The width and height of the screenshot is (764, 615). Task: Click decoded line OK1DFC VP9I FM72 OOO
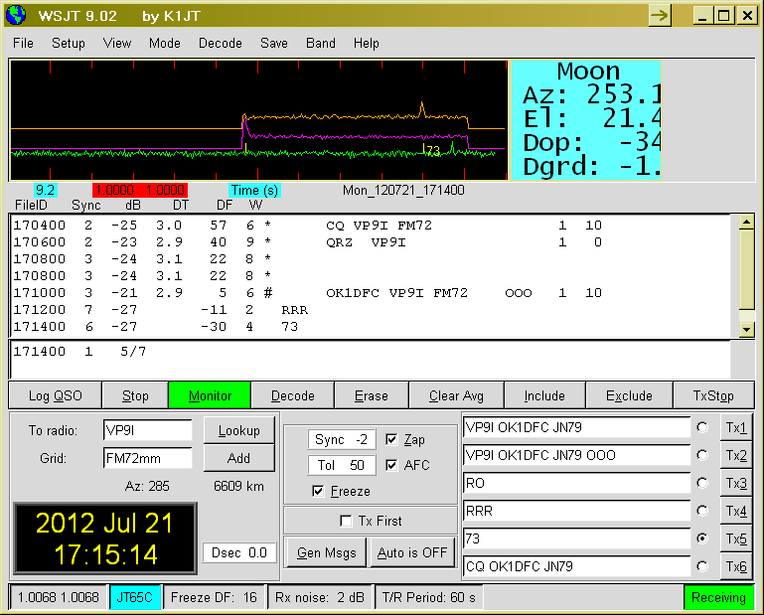click(307, 293)
